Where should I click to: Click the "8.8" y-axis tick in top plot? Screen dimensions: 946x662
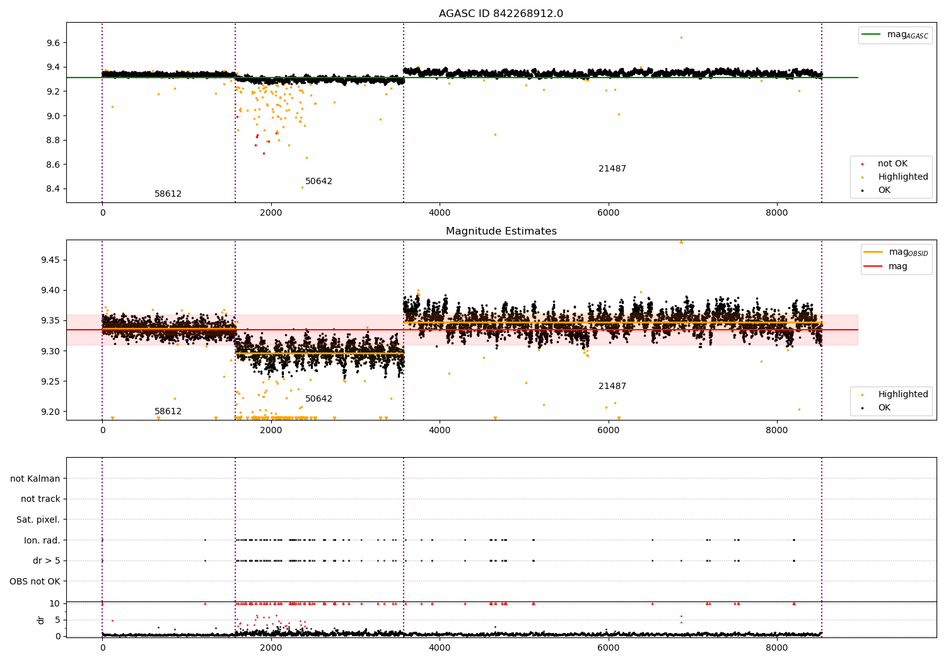53,140
